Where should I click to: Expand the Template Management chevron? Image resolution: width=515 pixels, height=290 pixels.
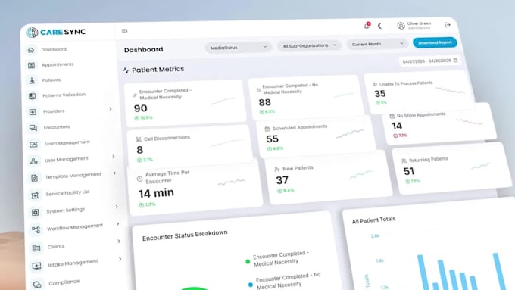point(114,173)
